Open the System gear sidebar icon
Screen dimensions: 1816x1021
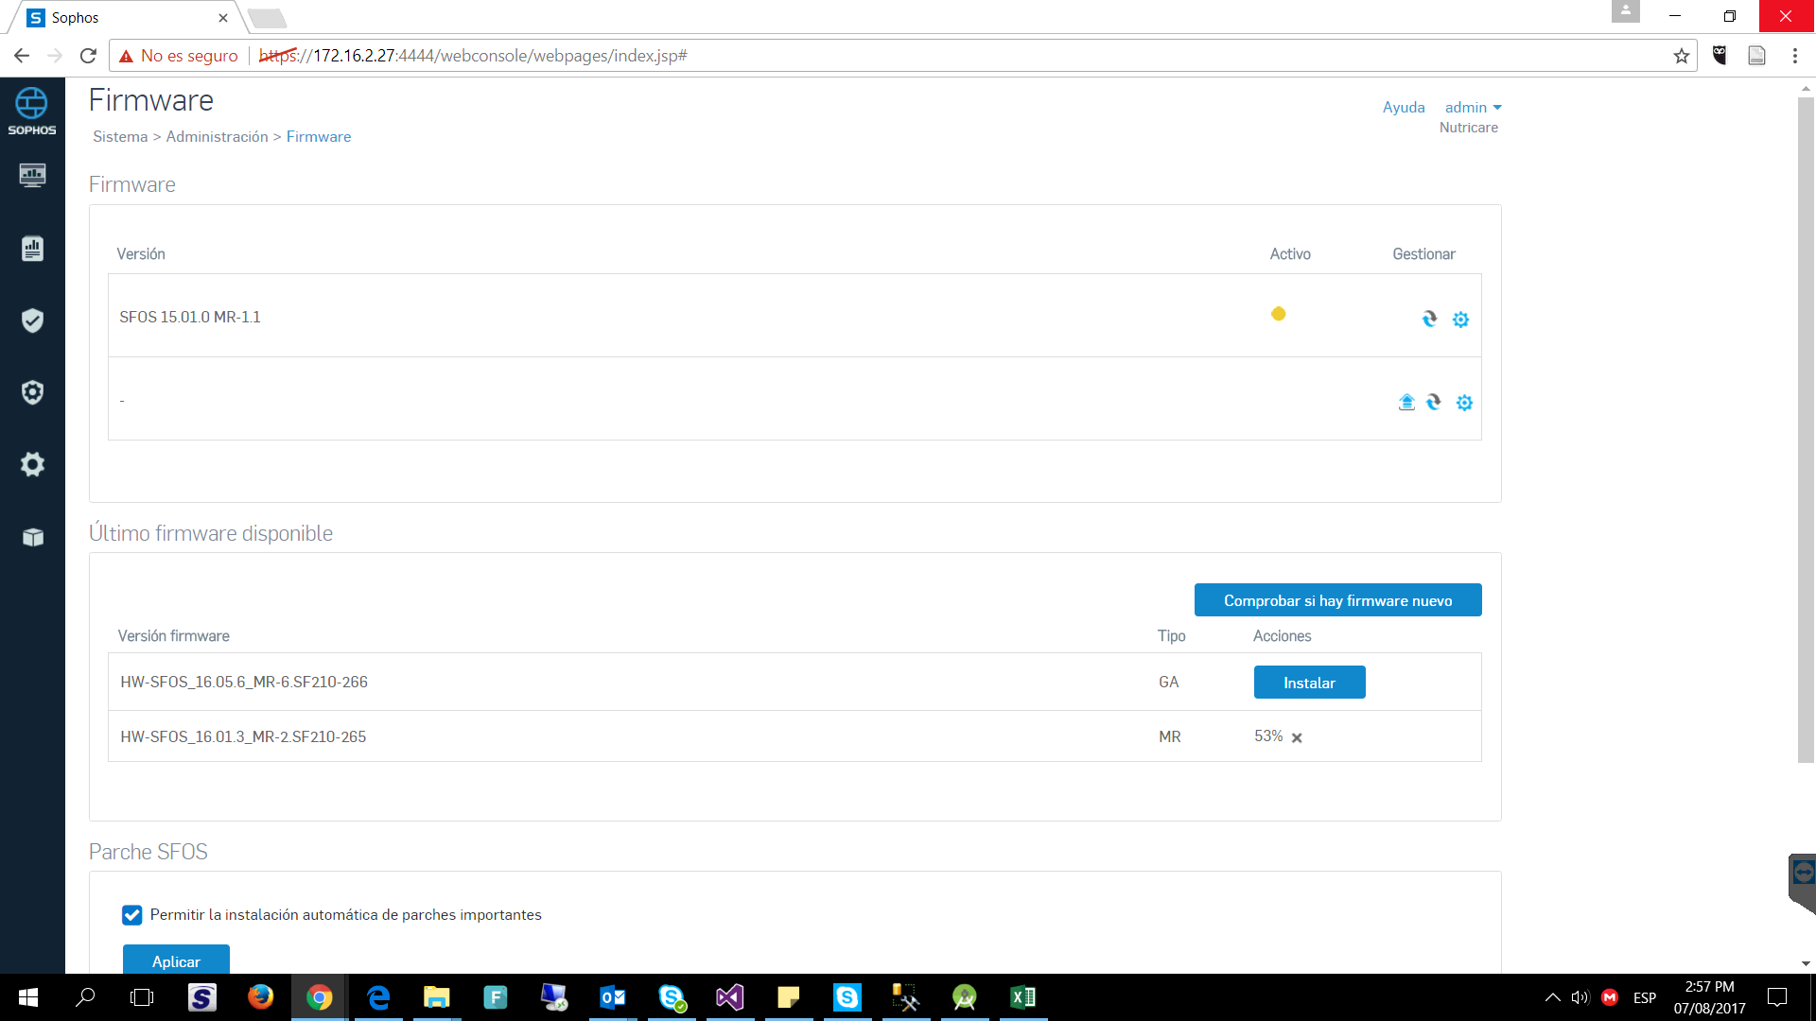[32, 464]
